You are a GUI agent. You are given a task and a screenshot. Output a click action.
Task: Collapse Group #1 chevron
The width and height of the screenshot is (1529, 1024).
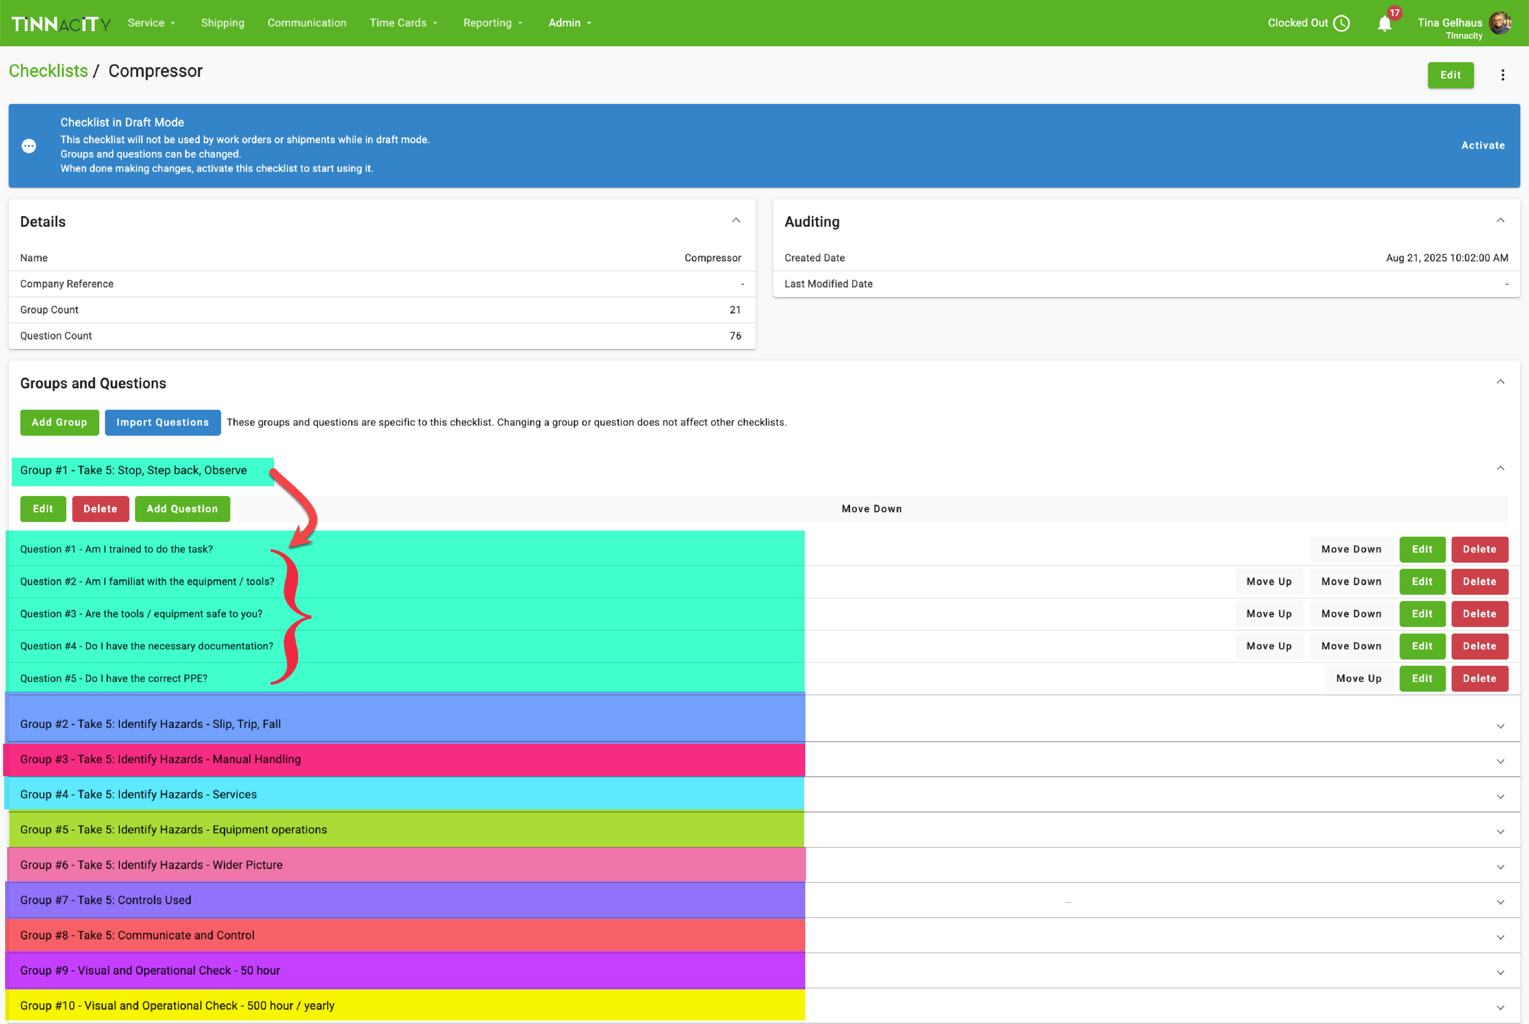(x=1500, y=468)
